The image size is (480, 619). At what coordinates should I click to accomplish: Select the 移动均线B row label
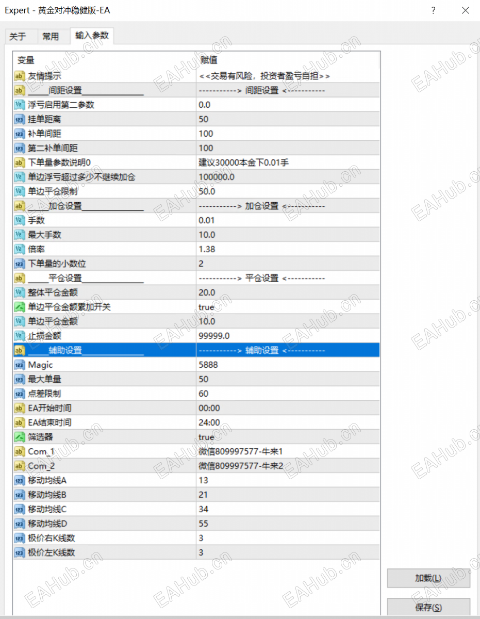click(47, 495)
